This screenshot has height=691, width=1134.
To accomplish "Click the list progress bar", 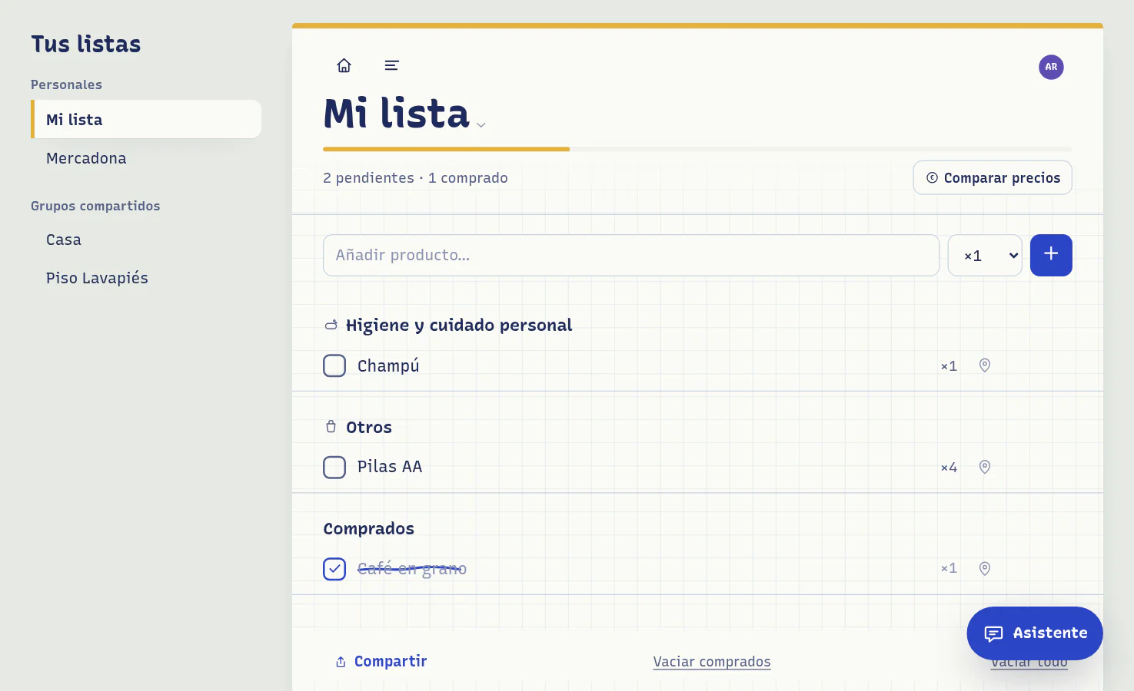I will [x=697, y=149].
